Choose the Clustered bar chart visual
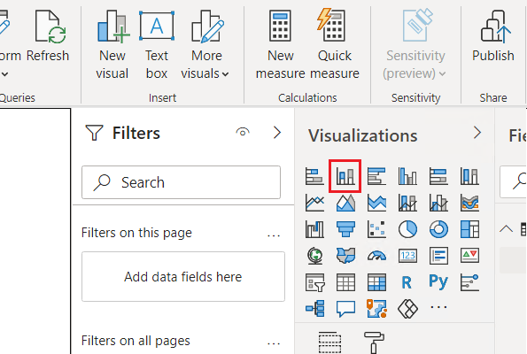527x354 pixels. tap(376, 176)
